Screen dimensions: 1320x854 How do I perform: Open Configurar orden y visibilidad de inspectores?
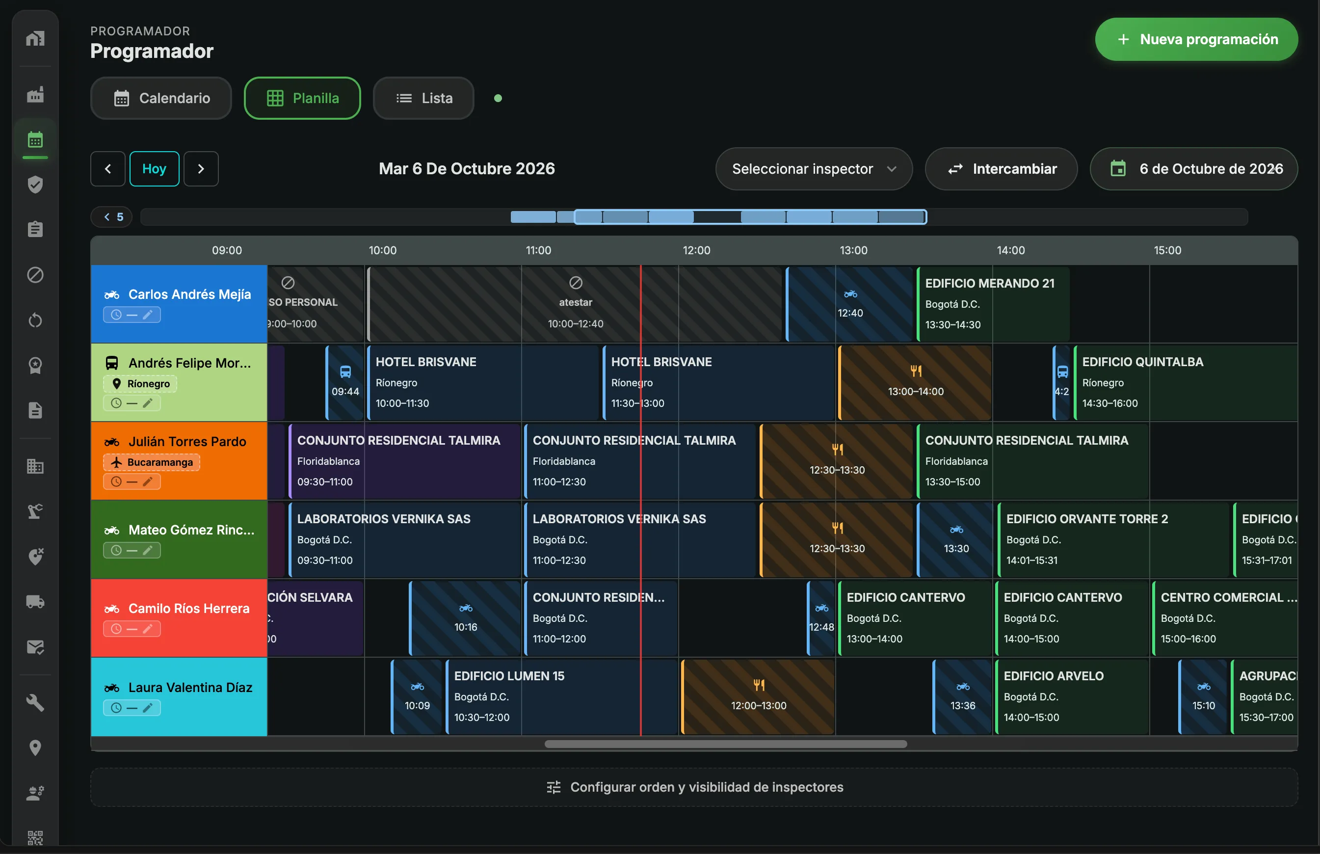coord(694,787)
